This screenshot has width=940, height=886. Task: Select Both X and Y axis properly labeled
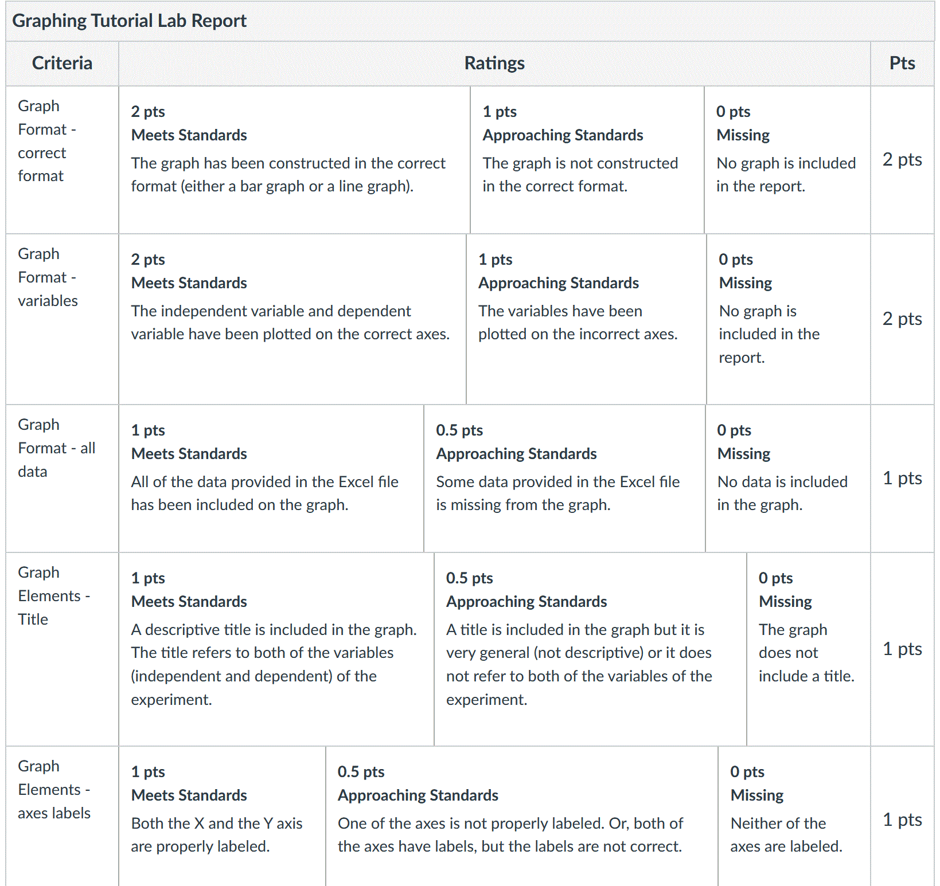pyautogui.click(x=222, y=816)
